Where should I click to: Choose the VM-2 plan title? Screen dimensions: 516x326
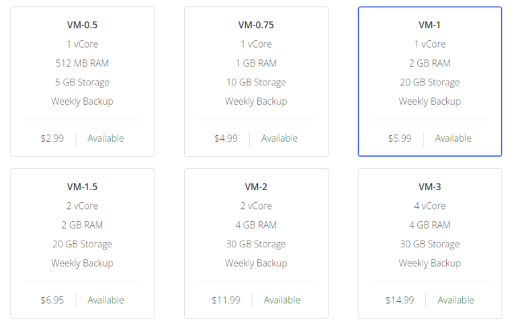click(x=256, y=187)
